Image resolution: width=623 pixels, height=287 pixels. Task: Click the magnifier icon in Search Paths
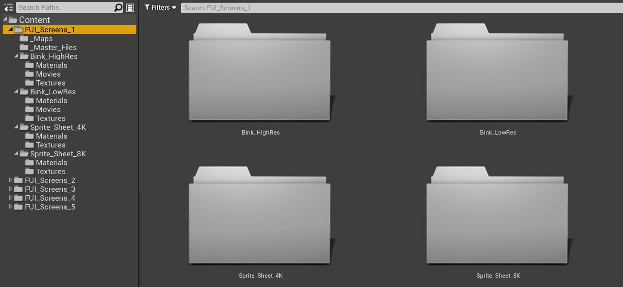point(118,8)
